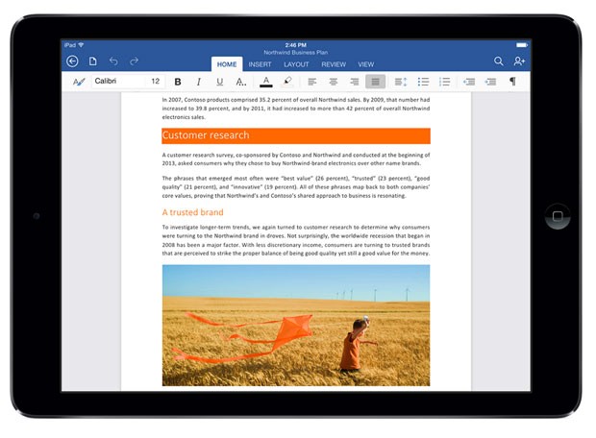596x438 pixels.
Task: Change the font color
Action: [x=266, y=82]
